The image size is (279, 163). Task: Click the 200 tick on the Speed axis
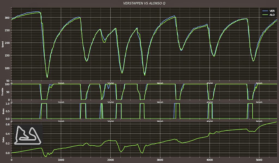click(x=7, y=43)
